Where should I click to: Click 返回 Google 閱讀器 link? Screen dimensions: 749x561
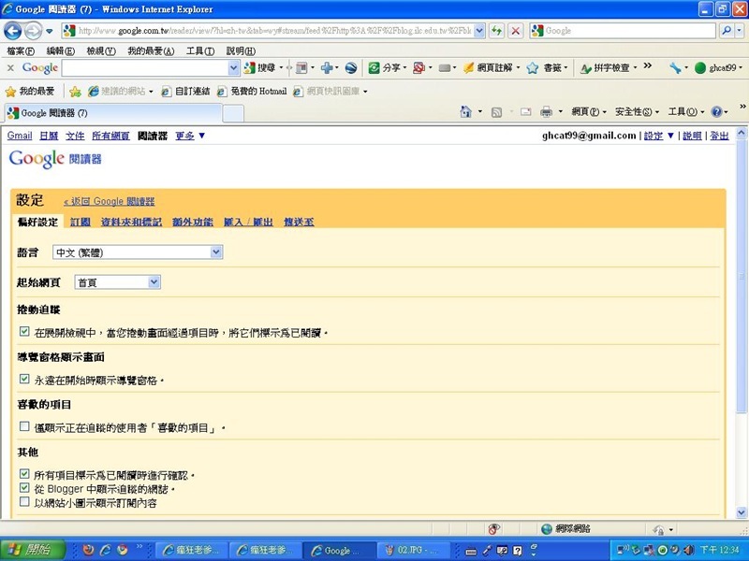(110, 202)
